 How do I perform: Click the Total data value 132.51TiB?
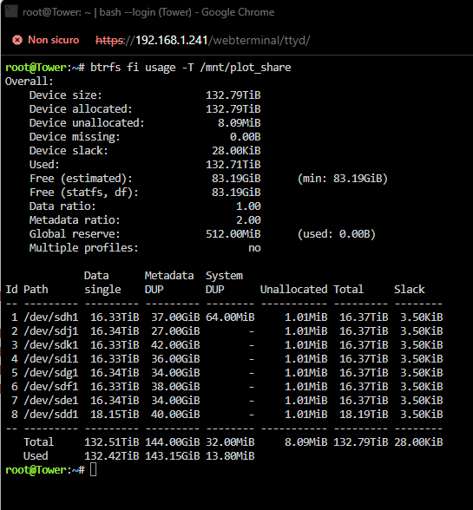pyautogui.click(x=112, y=442)
